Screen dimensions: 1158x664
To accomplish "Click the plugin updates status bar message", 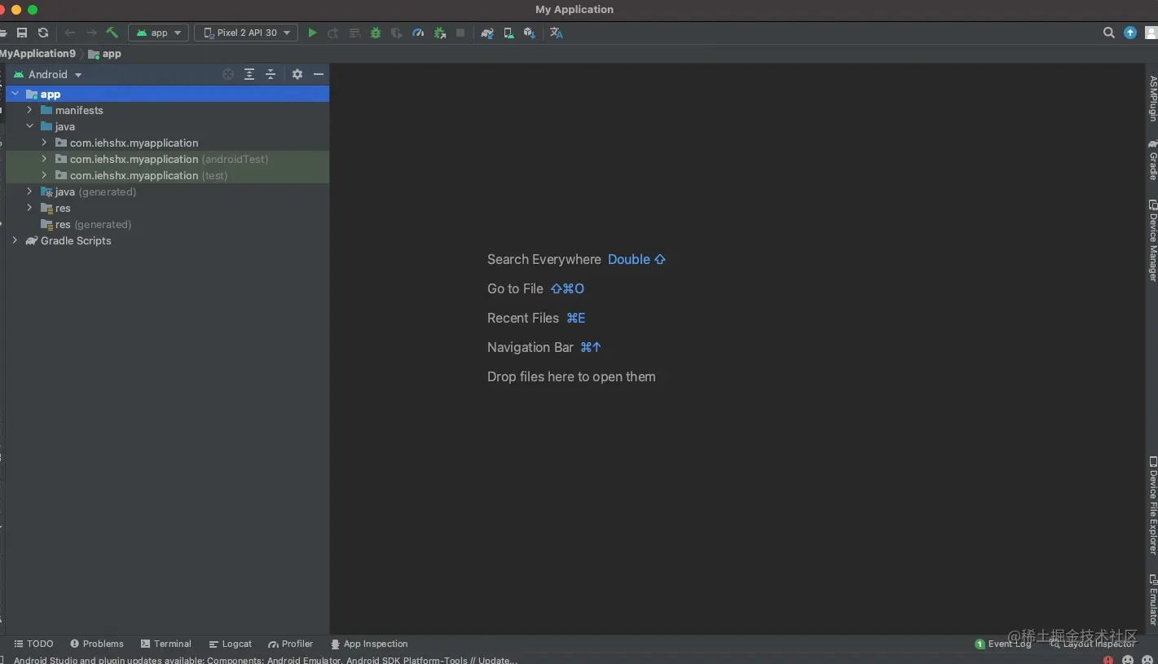I will click(266, 660).
